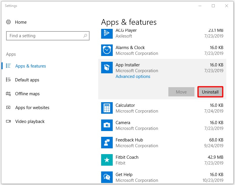Viewport: 235px width, 185px height.
Task: Close the Settings window
Action: click(x=227, y=6)
